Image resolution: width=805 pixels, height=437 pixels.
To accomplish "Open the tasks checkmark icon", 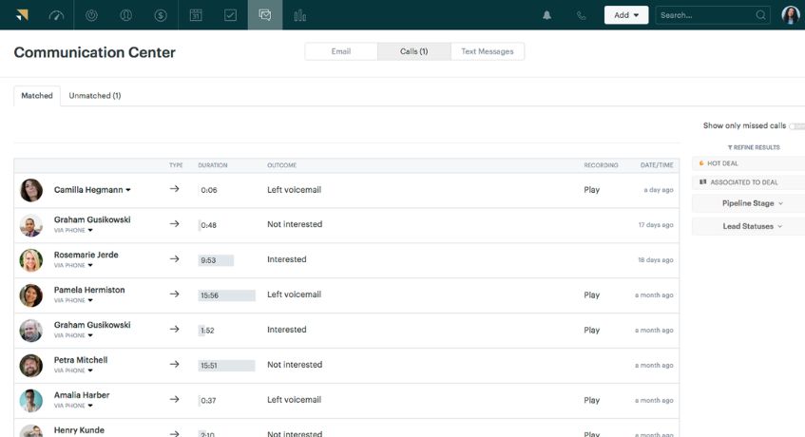I will tap(230, 15).
